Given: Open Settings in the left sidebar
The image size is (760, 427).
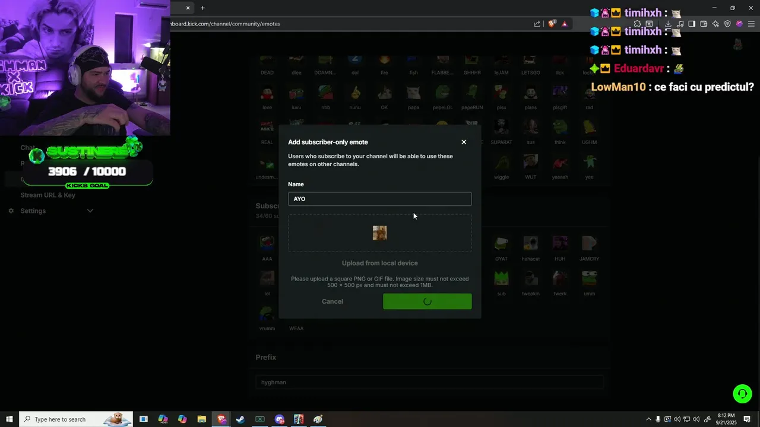Looking at the screenshot, I should click(x=33, y=211).
